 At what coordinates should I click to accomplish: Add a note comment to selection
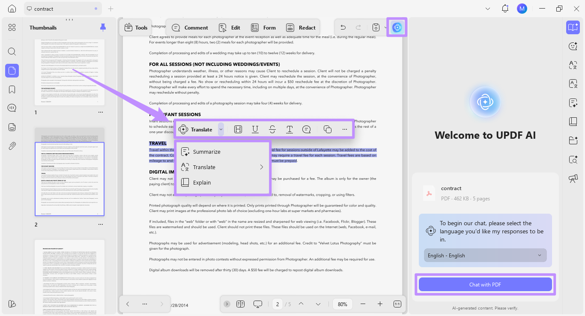pos(307,129)
